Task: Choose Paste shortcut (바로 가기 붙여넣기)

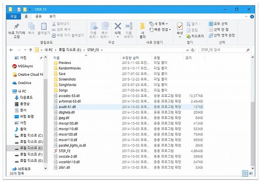Action: click(68, 35)
